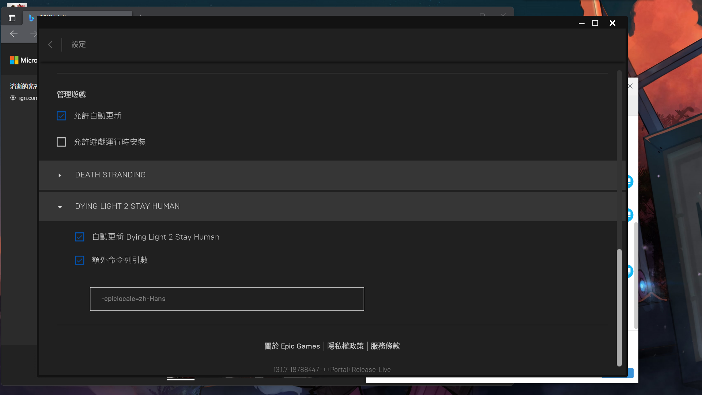Expand the DEATH STRANDING section
This screenshot has width=702, height=395.
coord(60,175)
